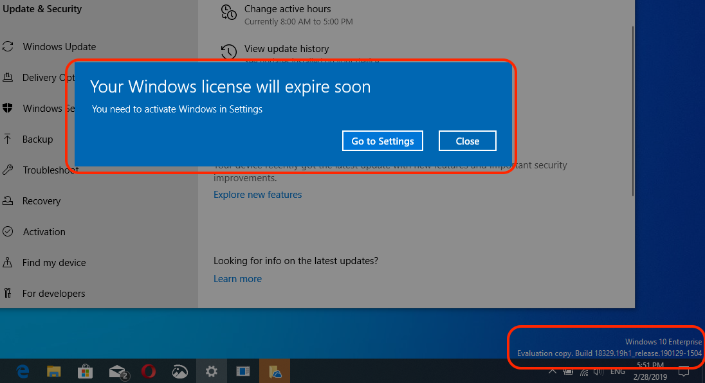This screenshot has width=705, height=383.
Task: Click the Backup upward arrow icon
Action: tap(8, 139)
